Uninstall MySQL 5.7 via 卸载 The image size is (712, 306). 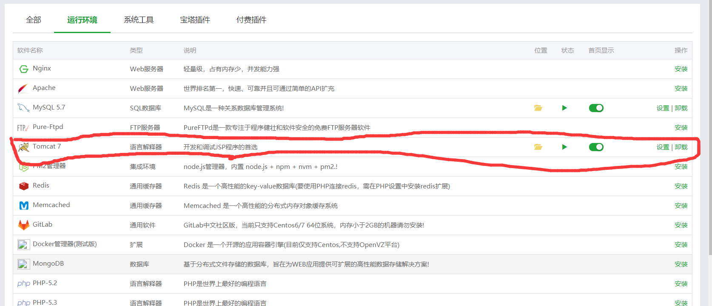681,108
